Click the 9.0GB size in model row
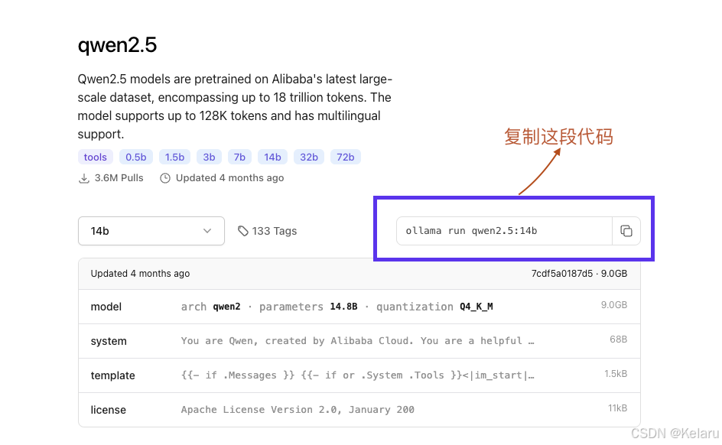 point(614,305)
